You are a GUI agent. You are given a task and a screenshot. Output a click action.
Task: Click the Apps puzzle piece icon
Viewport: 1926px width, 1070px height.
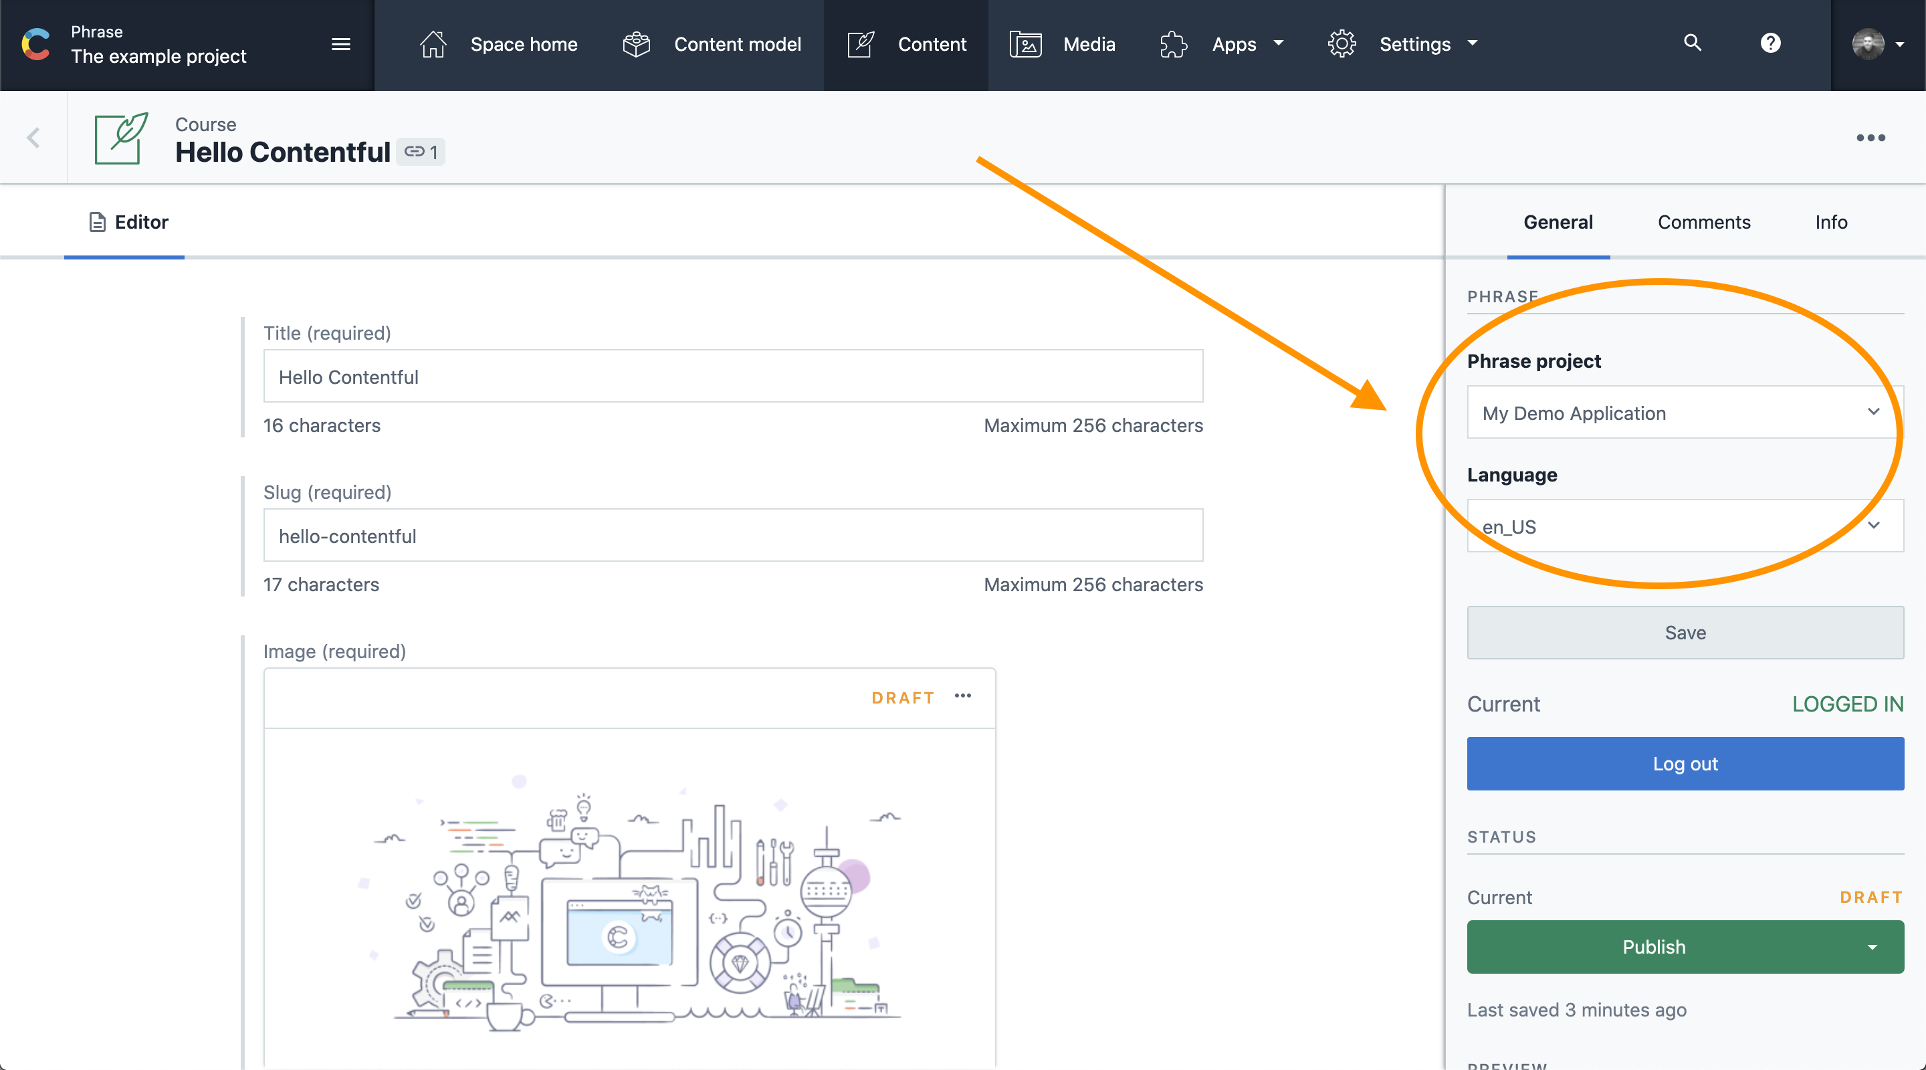pos(1173,44)
